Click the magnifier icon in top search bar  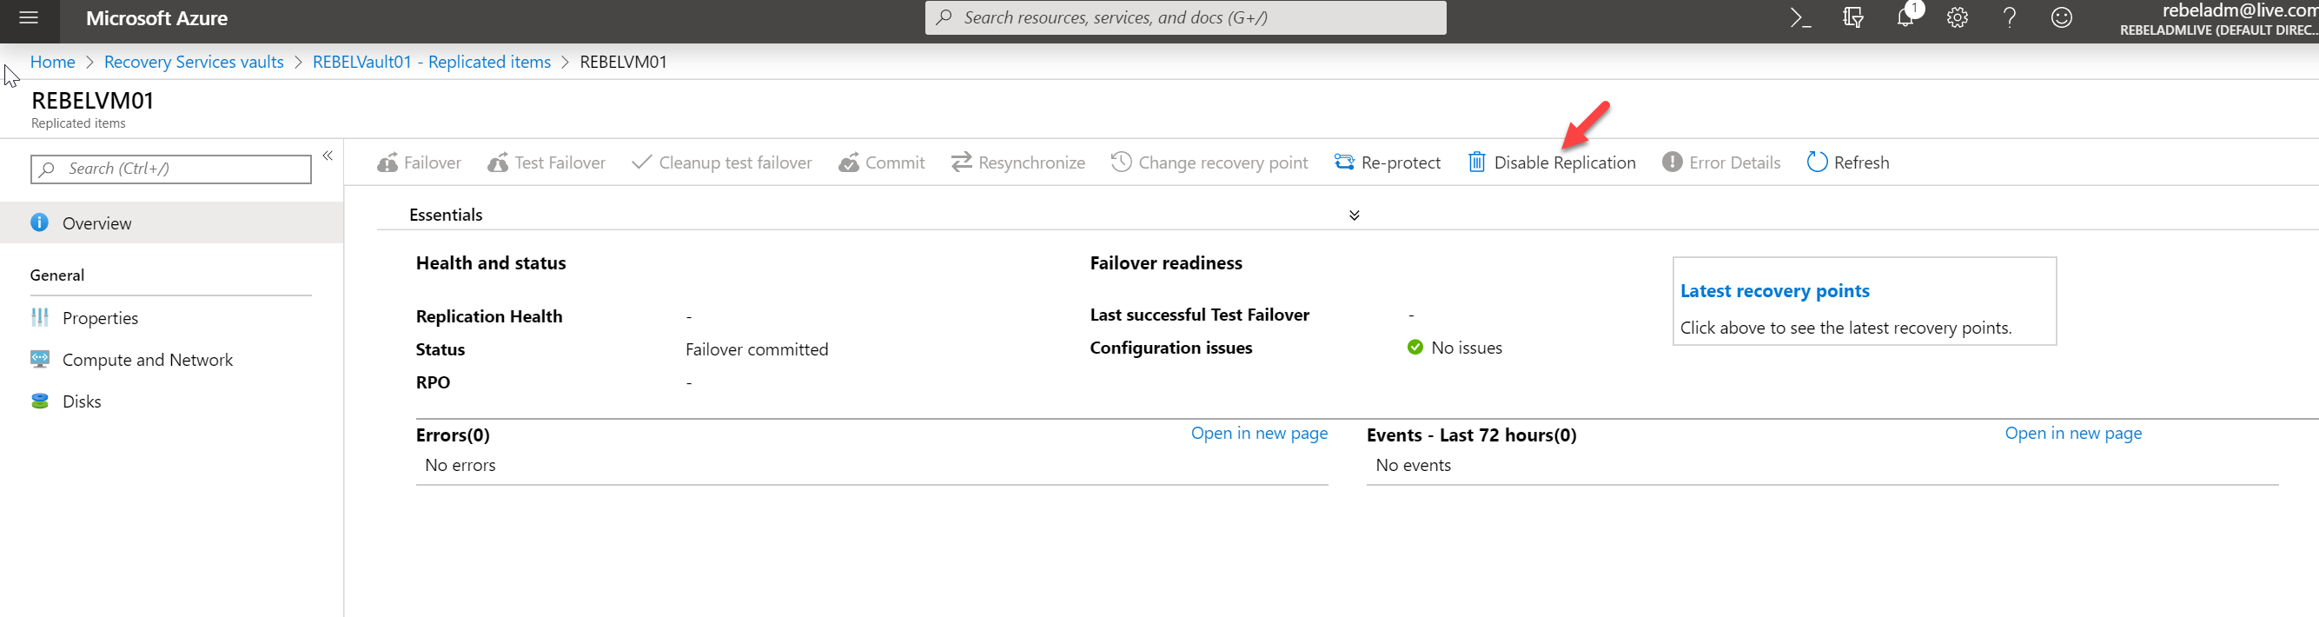[944, 17]
